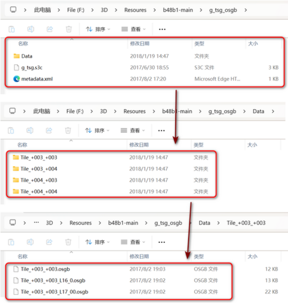Click the PC monitor icon in the topmost breadcrumb

[13, 10]
